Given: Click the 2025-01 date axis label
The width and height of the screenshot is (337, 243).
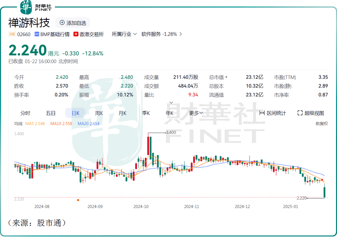Looking at the screenshot, I should point(291,206).
